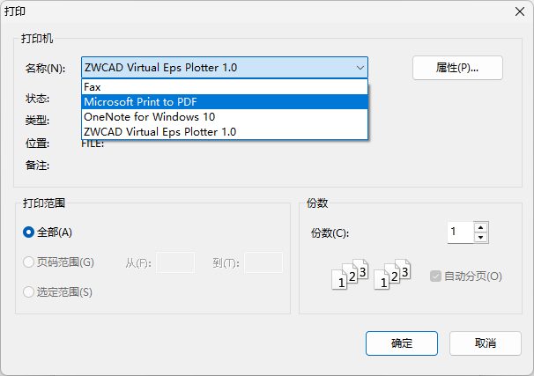Choose the 选定范围(S) radio option

click(29, 292)
